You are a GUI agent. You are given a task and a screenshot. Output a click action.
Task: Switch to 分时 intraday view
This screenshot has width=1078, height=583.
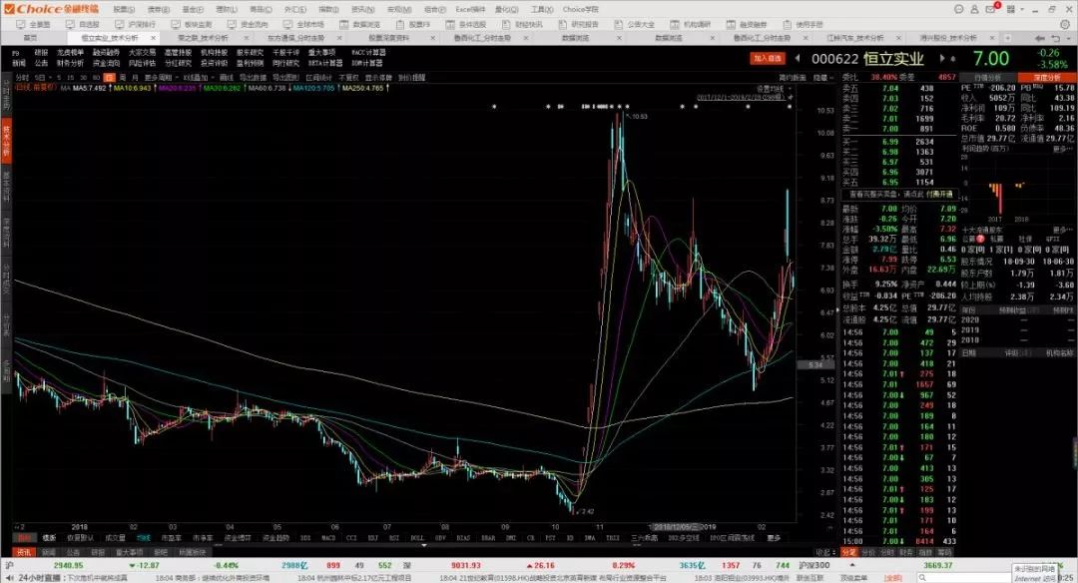(x=21, y=78)
